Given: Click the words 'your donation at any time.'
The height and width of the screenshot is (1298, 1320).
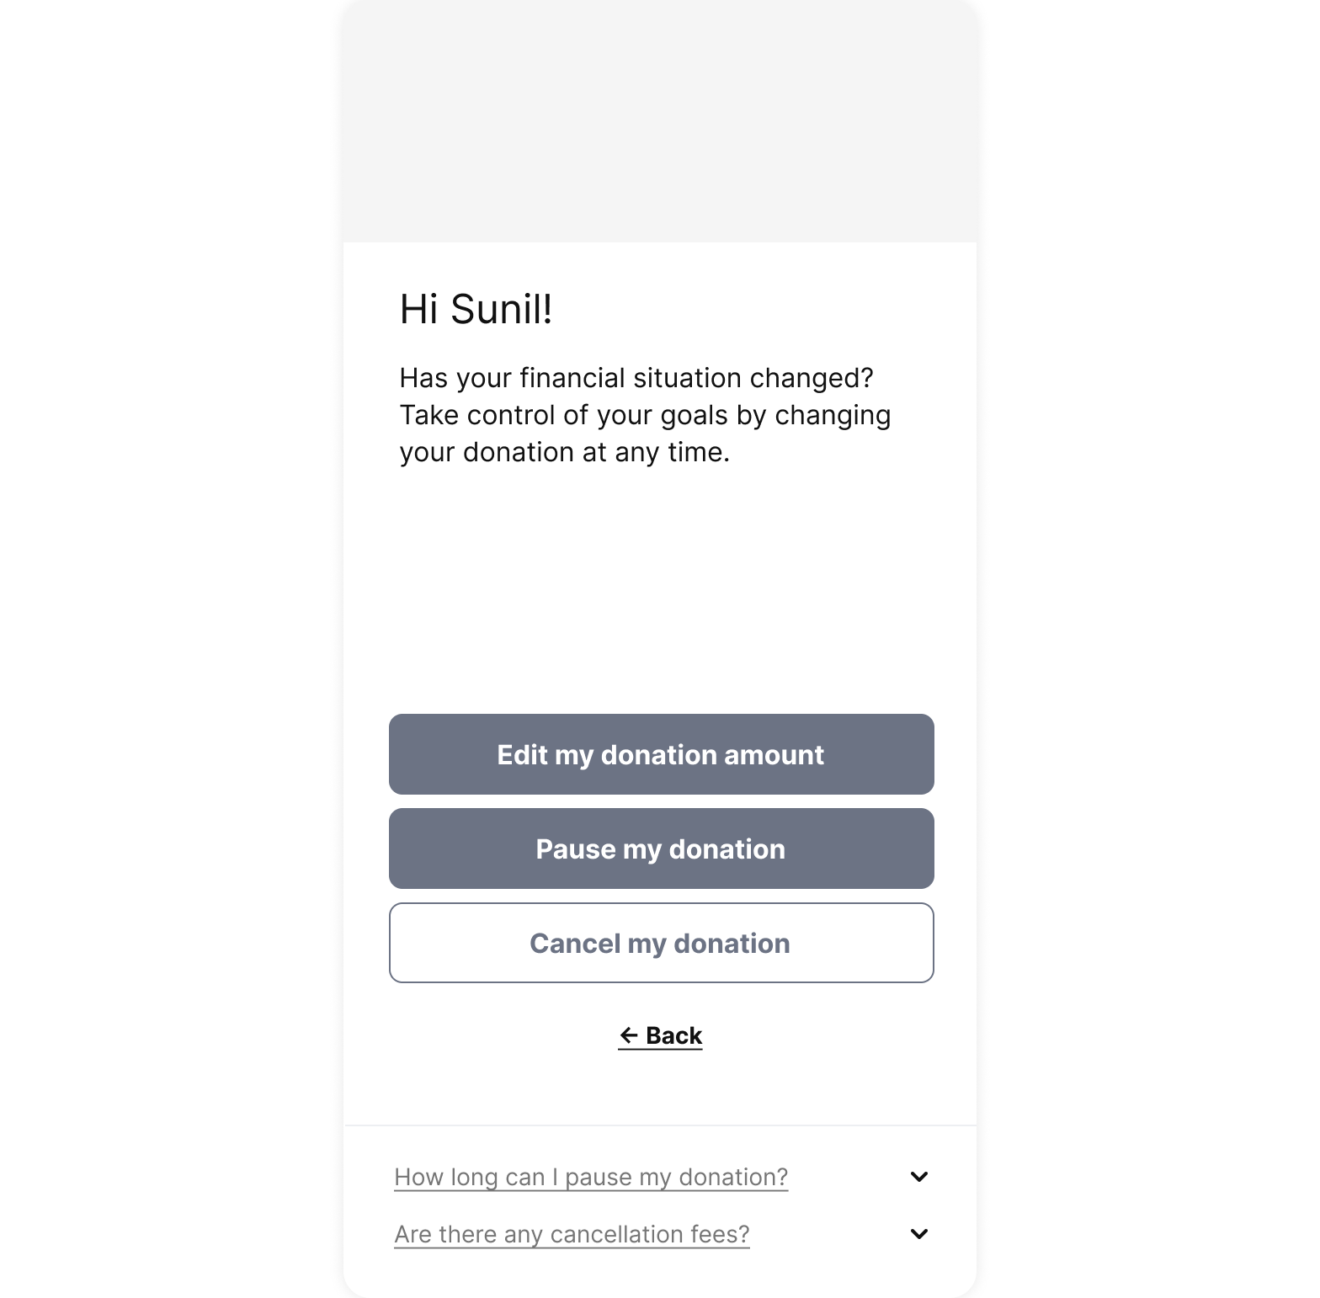Looking at the screenshot, I should pyautogui.click(x=564, y=452).
